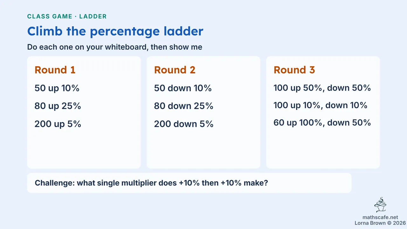This screenshot has width=407, height=229.
Task: Click the whiteboard instruction subtitle
Action: (115, 47)
